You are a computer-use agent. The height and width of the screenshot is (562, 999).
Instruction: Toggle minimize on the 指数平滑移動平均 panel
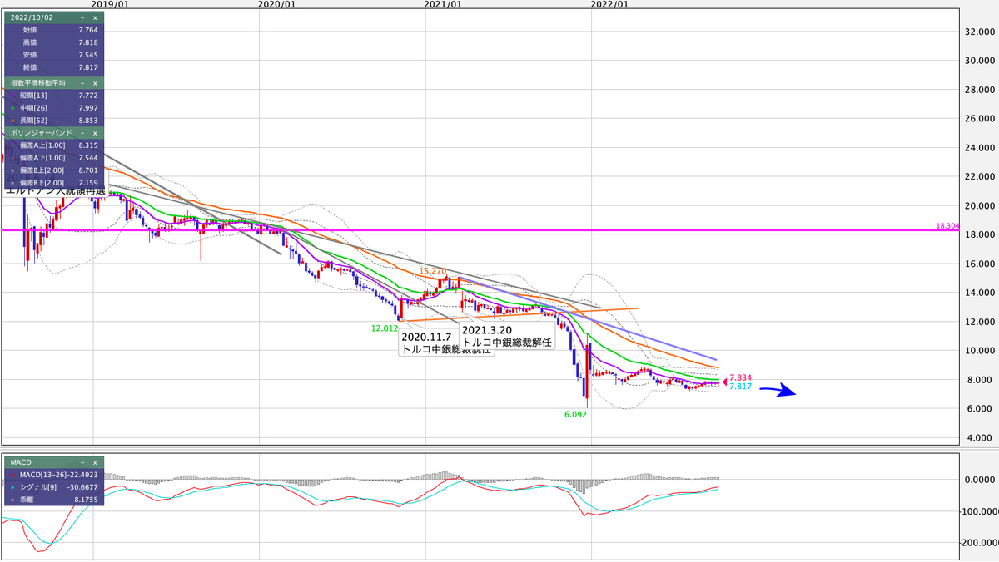point(82,83)
